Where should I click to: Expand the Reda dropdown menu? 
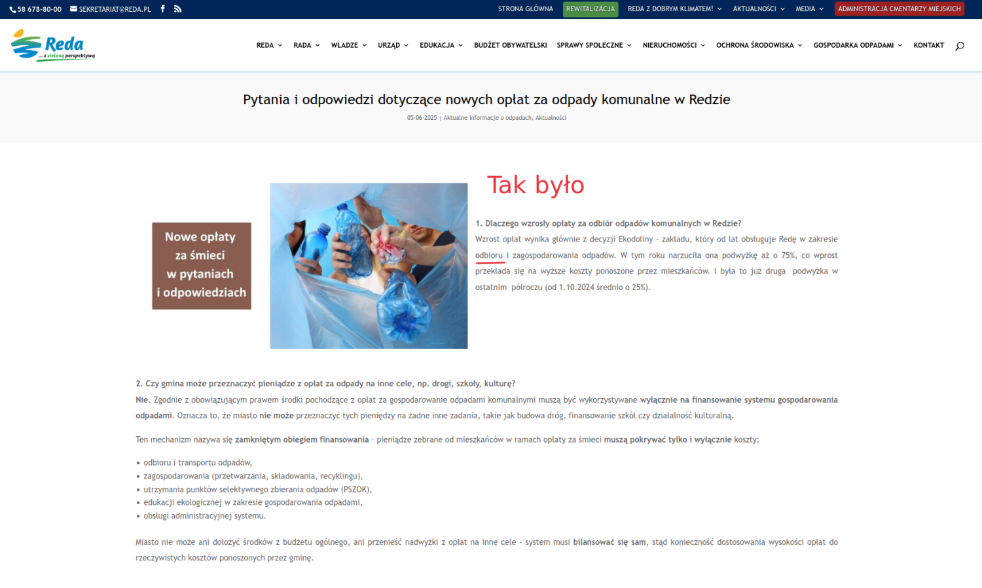(269, 45)
